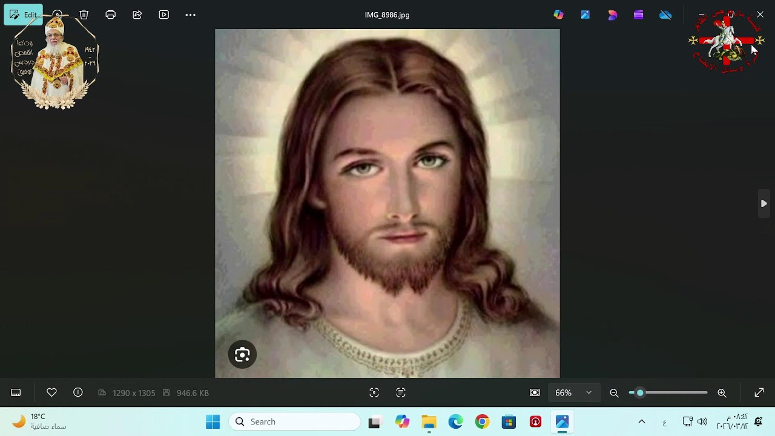Show file info panel

tap(78, 393)
